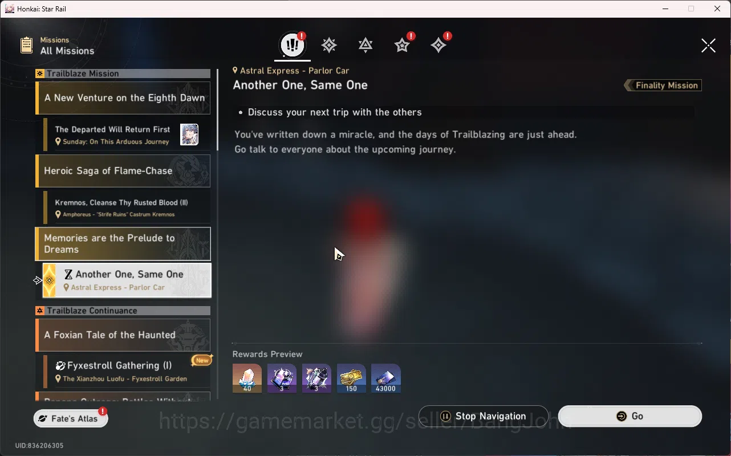
Task: Open A New Venture on the Eighth Dawn
Action: (123, 98)
